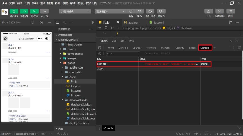Screen dimensions: 243x136
Task: Toggle the 调试器 debugger panel button
Action: 34,11
